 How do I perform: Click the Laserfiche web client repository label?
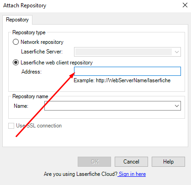[x=57, y=63]
